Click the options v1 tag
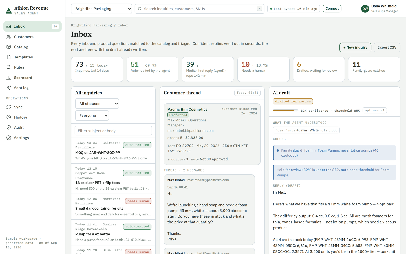 tap(374, 110)
